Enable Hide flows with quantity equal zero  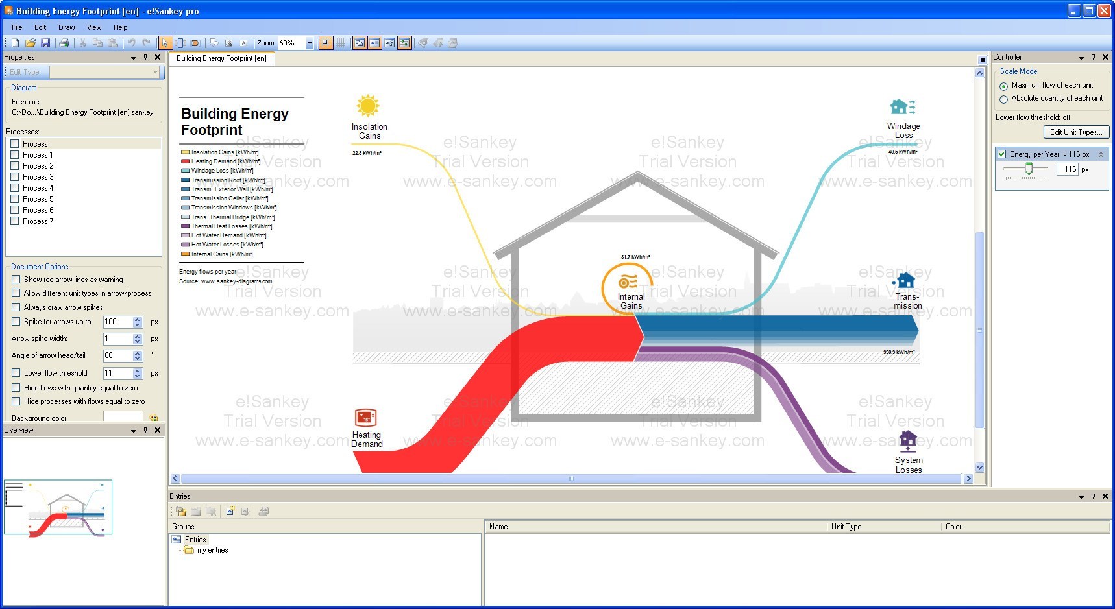tap(16, 388)
